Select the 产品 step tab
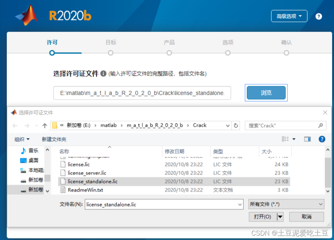 click(x=169, y=42)
